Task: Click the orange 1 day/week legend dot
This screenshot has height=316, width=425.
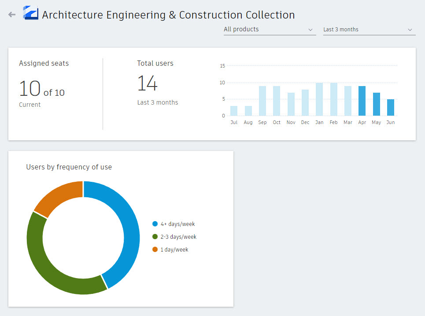Action: (155, 249)
